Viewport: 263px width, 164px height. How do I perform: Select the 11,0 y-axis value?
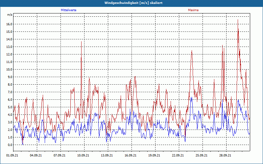pos(9,62)
